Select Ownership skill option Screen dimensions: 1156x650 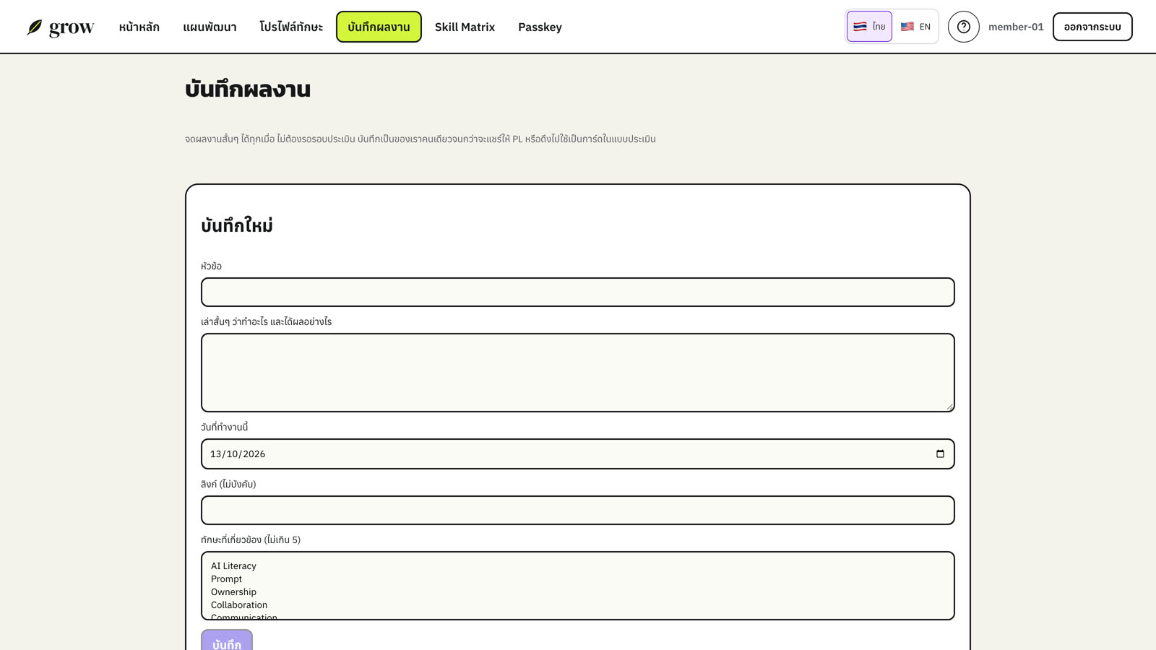(x=578, y=592)
